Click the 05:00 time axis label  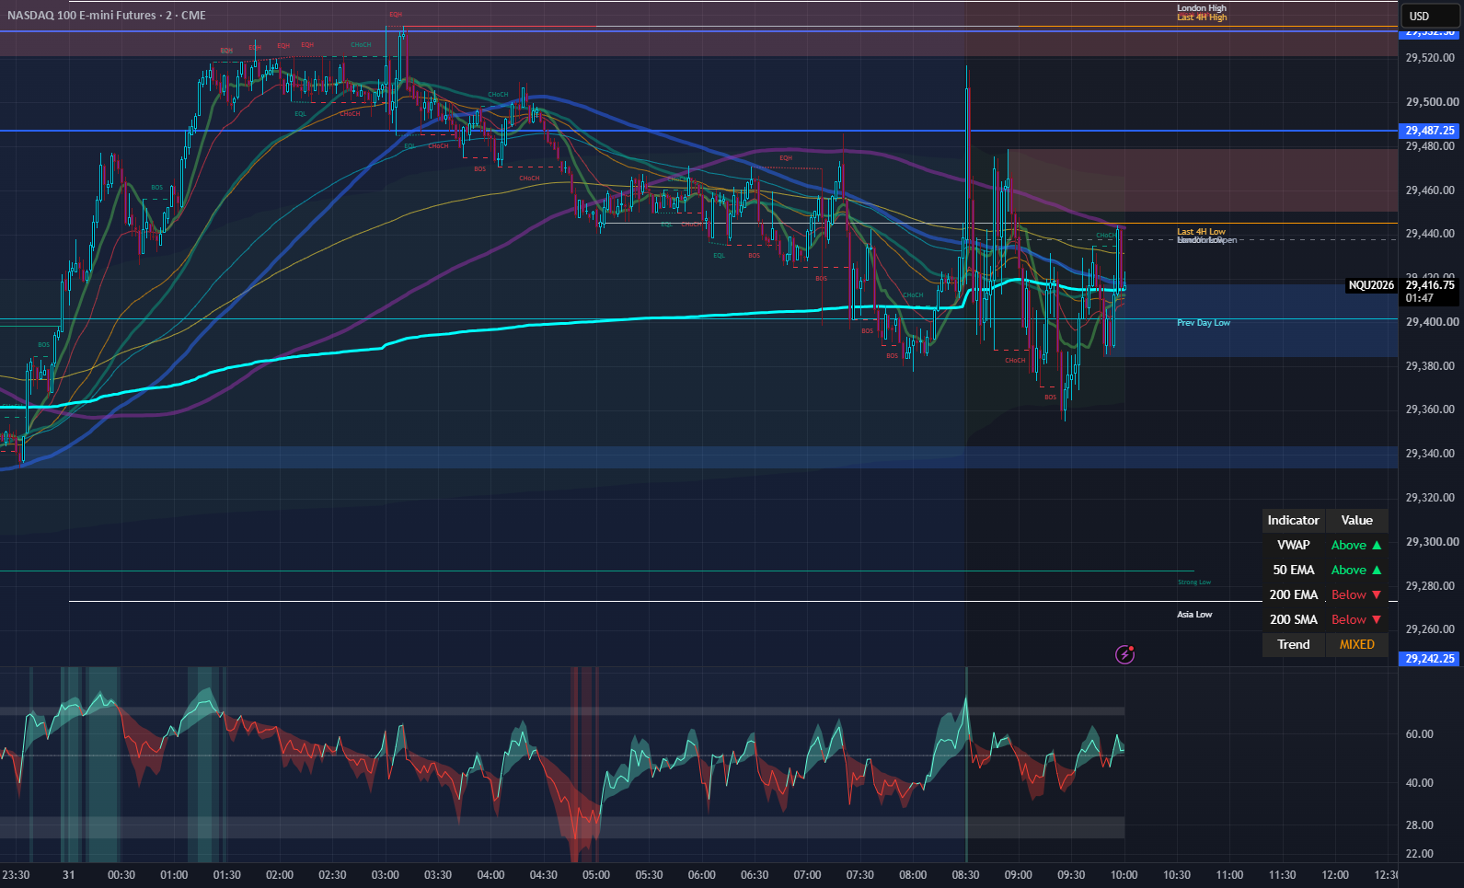[x=596, y=875]
